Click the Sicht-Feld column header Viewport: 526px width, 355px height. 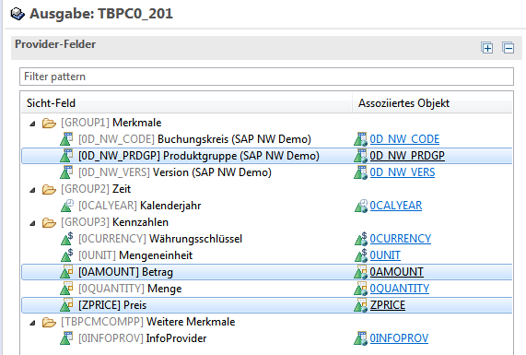point(186,102)
